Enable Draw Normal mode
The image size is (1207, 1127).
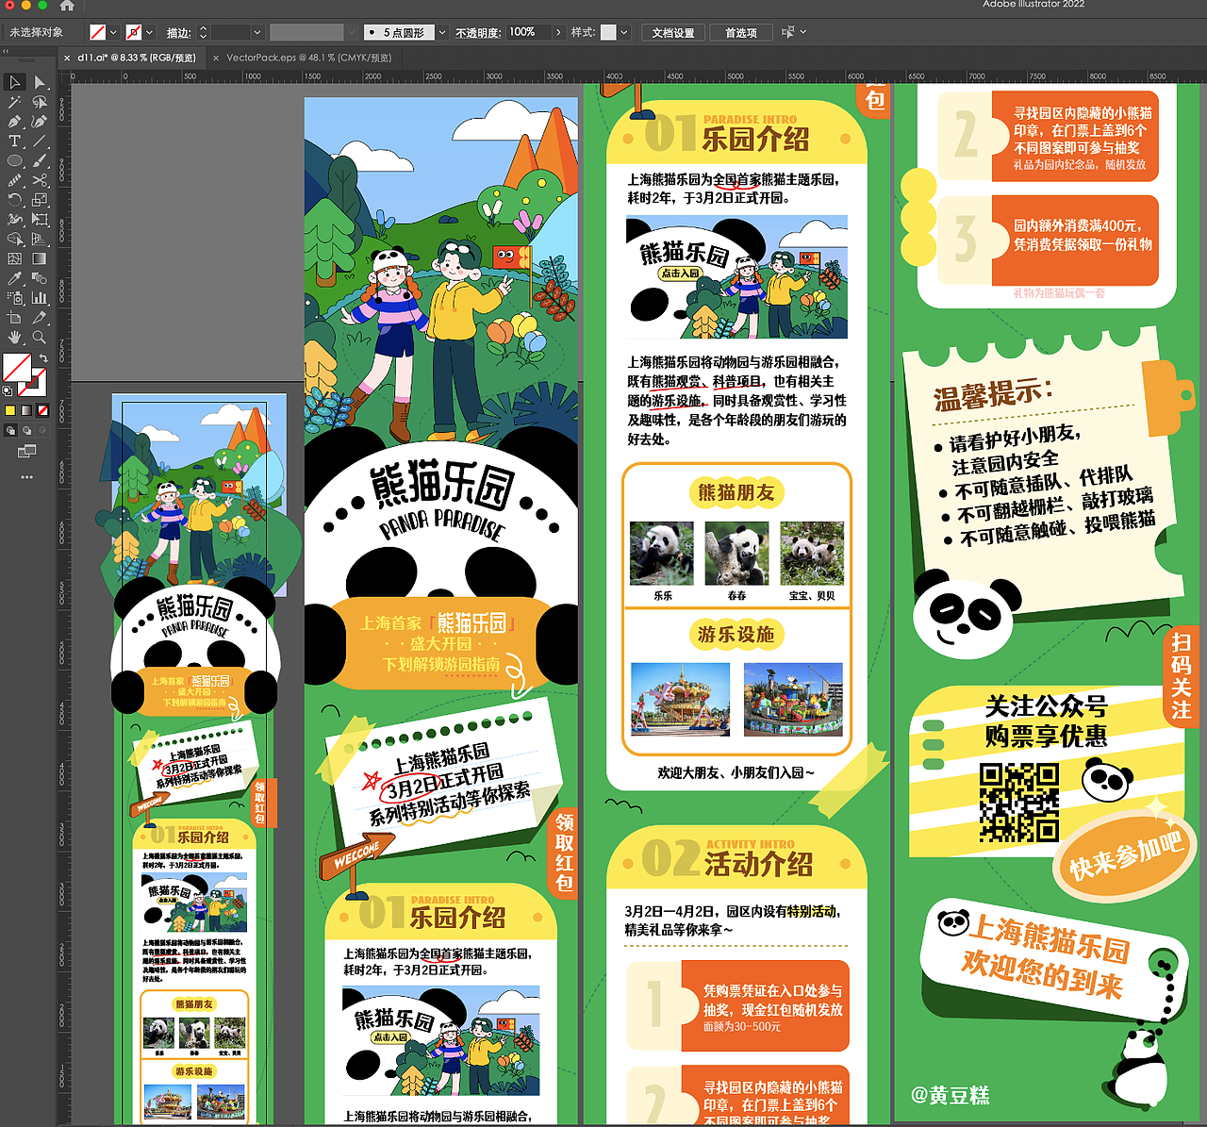pyautogui.click(x=10, y=431)
